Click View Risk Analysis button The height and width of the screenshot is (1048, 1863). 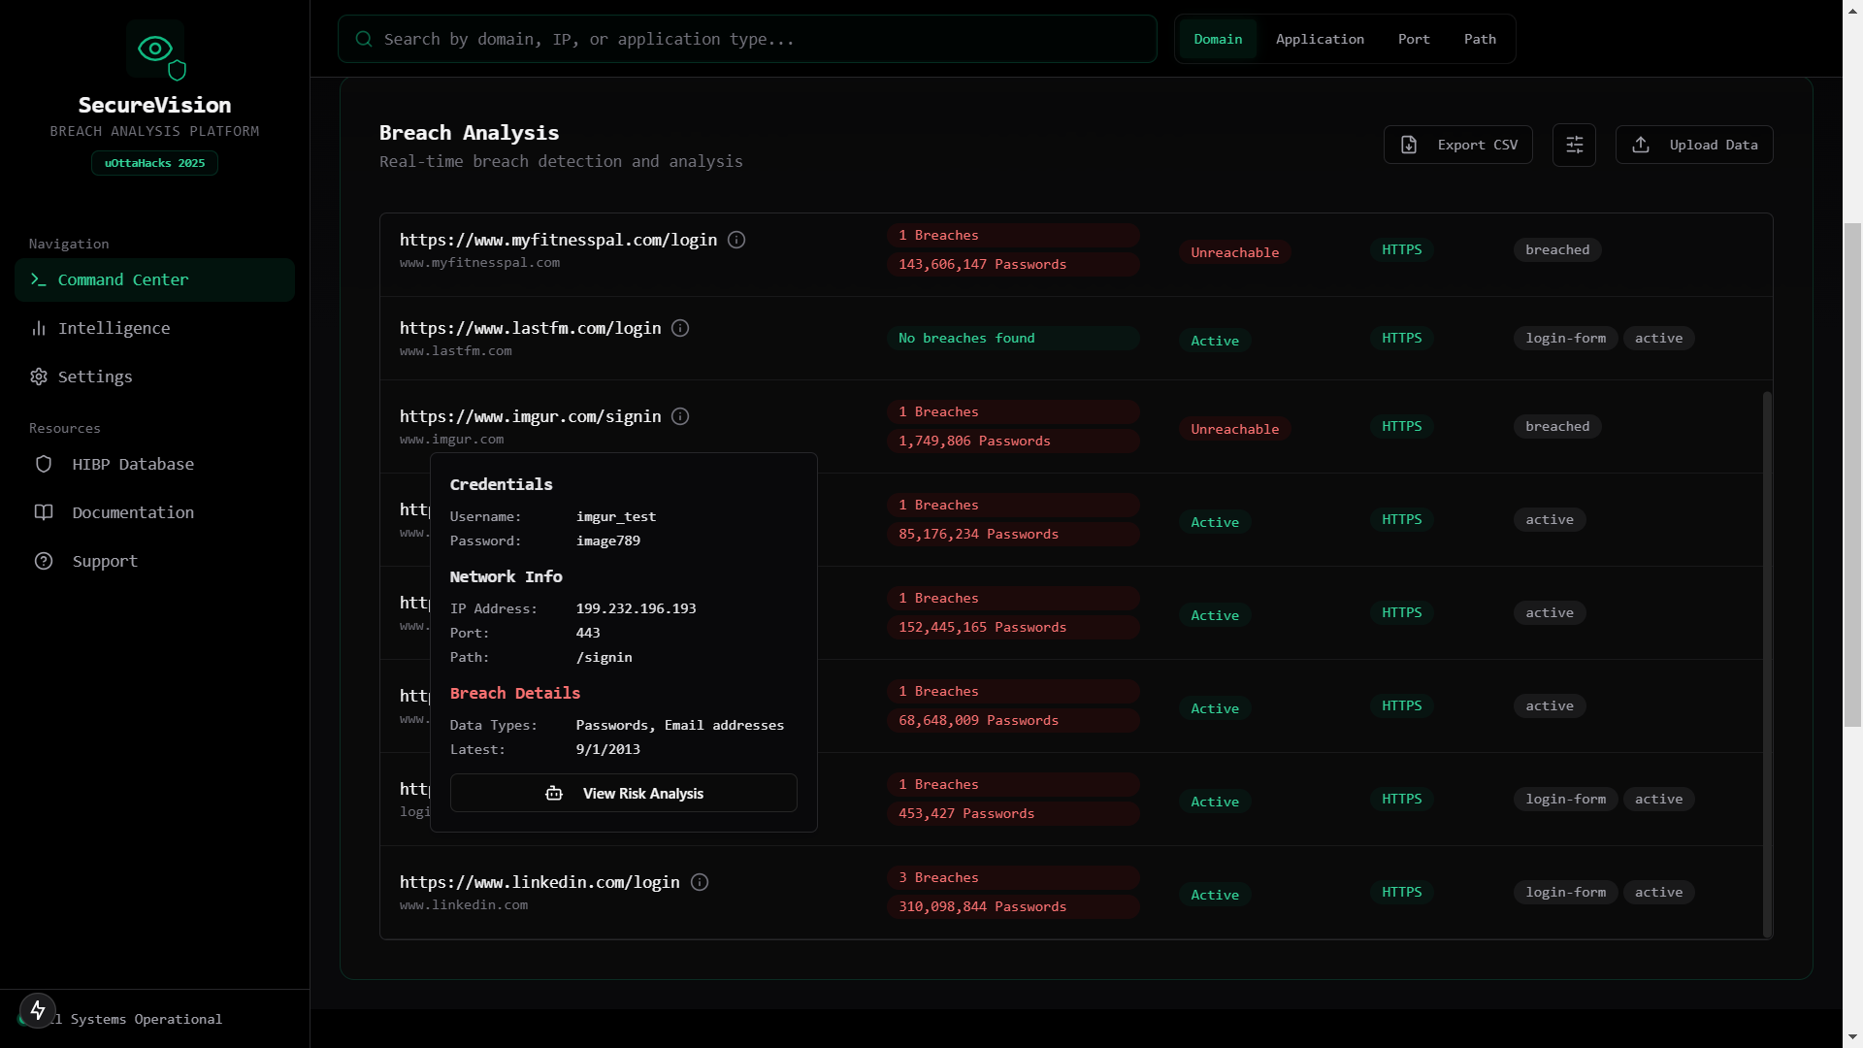click(624, 793)
